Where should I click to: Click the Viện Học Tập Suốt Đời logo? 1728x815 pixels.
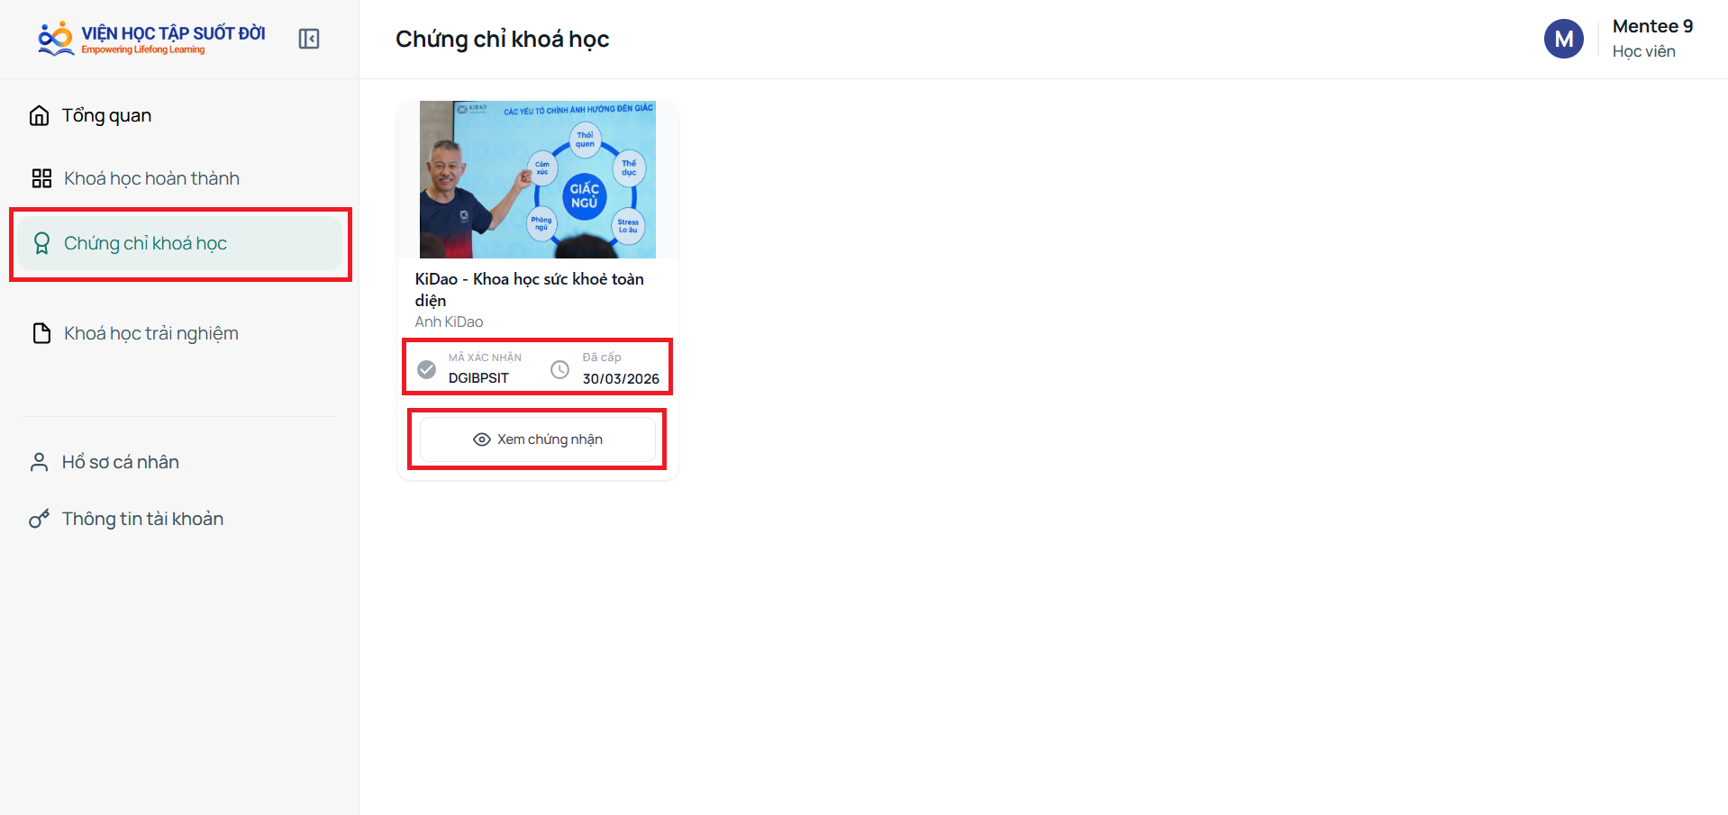click(151, 39)
